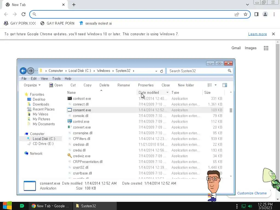Click Rename in the Explorer toolbar
Viewport: 280px width, 210px height.
click(124, 85)
